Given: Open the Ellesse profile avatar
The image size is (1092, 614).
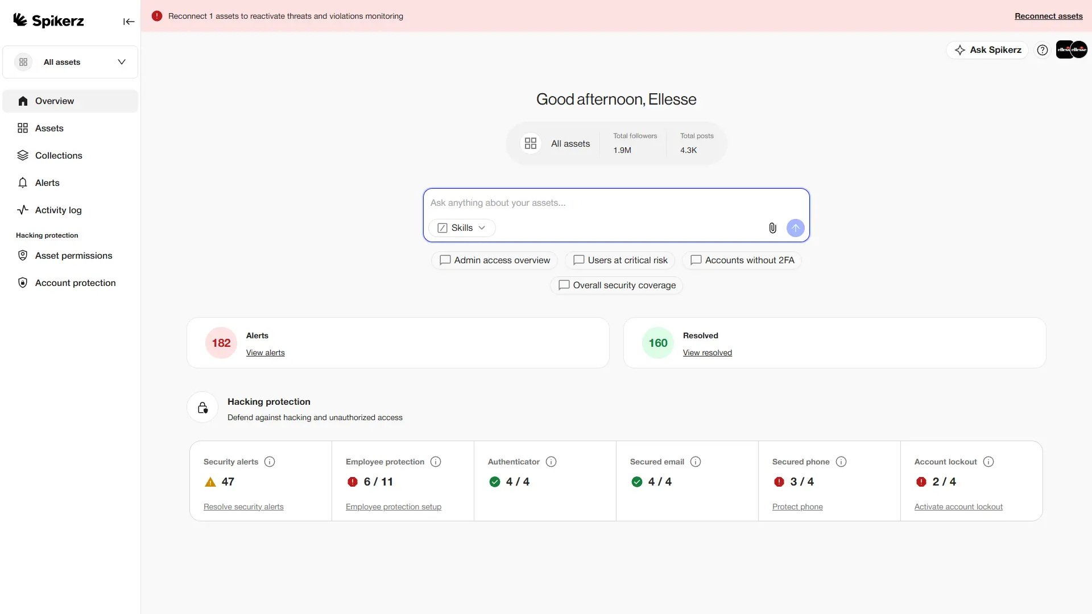Looking at the screenshot, I should click(1072, 49).
